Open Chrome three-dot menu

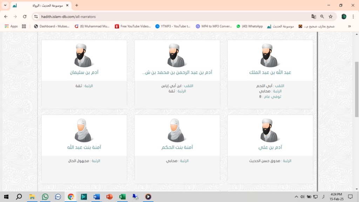(x=353, y=16)
